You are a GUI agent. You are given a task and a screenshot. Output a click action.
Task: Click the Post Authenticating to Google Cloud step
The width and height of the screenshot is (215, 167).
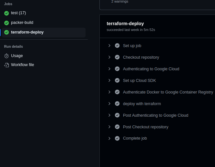[155, 115]
